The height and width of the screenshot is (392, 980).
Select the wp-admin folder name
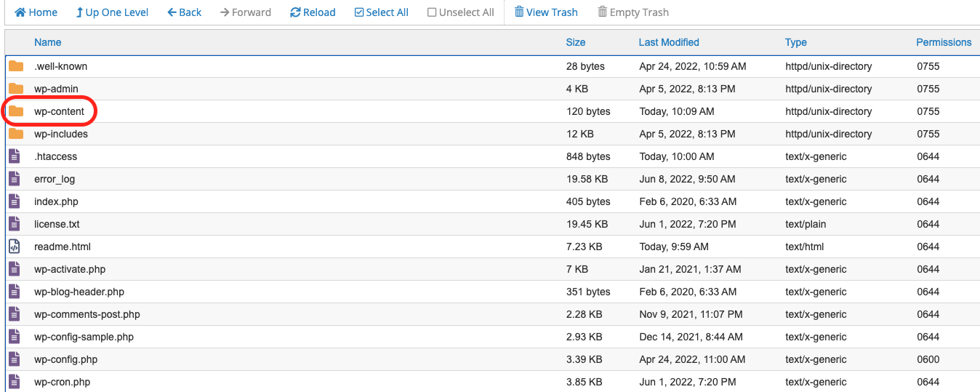point(56,89)
